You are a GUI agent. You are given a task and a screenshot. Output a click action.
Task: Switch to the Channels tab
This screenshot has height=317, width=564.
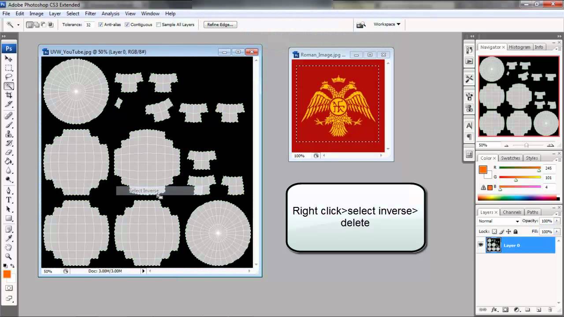coord(512,212)
